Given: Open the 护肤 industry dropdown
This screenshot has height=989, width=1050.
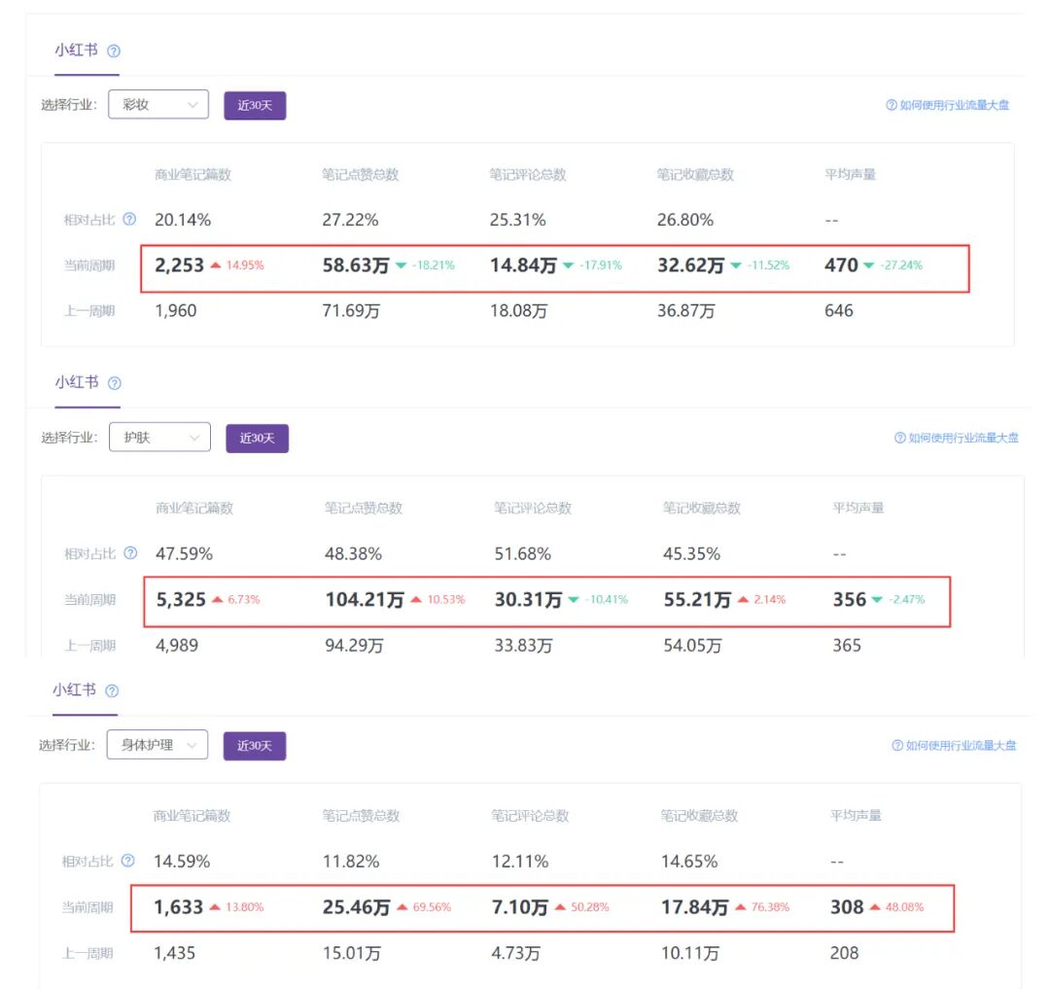Looking at the screenshot, I should [x=160, y=438].
